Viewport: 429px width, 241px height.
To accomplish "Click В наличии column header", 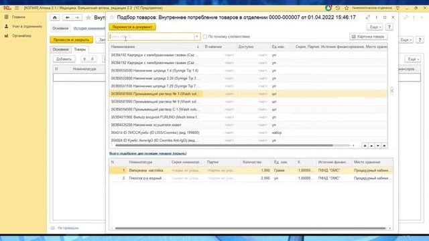I will (220, 47).
